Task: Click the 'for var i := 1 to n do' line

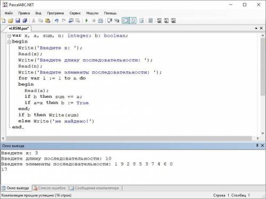Action: 52,78
